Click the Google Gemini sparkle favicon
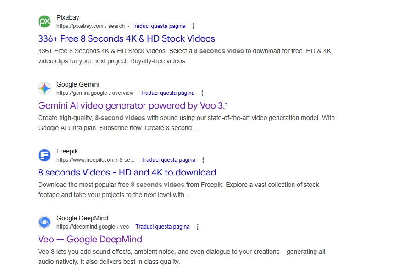Screen dimensions: 404x268 point(44,88)
